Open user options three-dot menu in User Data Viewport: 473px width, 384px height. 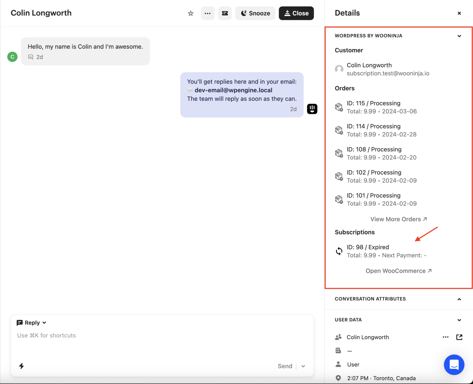[446, 337]
